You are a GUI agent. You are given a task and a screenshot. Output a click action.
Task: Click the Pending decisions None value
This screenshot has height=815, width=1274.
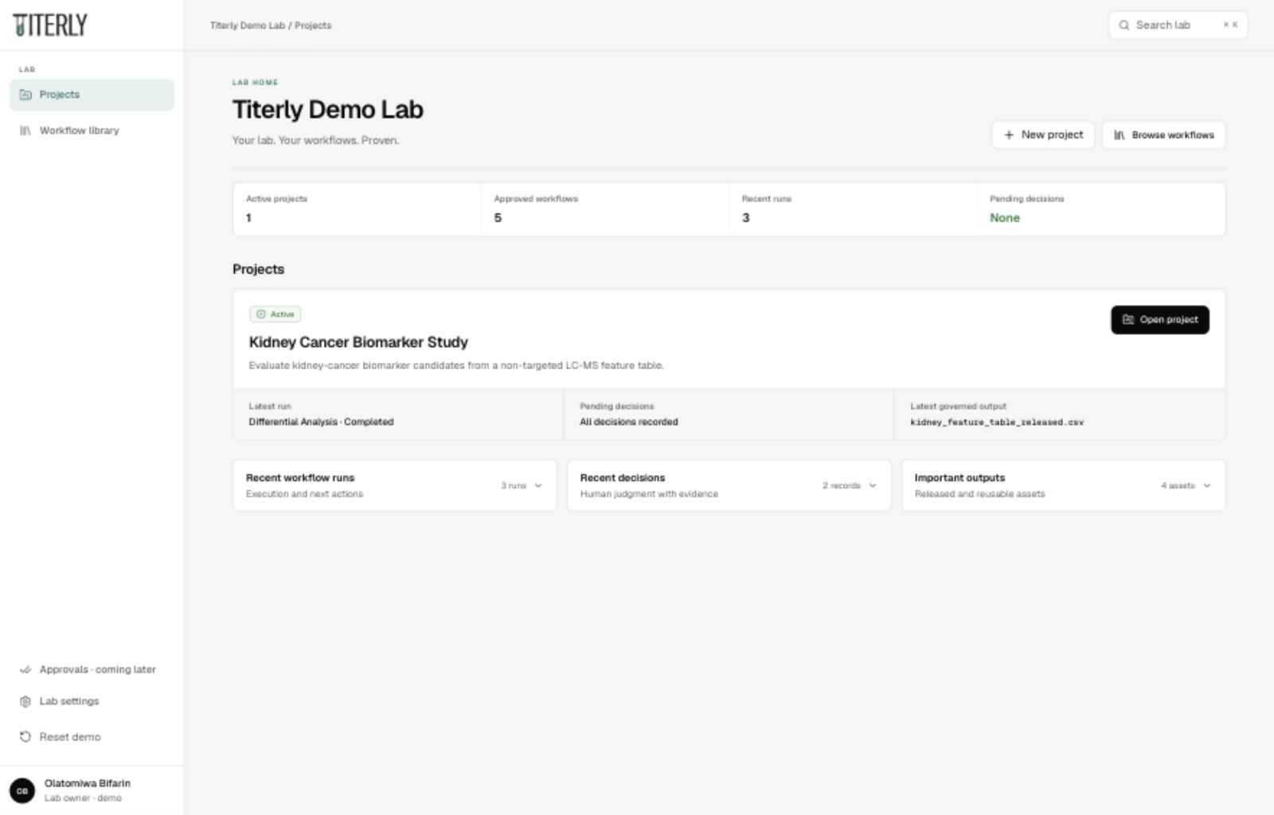point(1005,218)
